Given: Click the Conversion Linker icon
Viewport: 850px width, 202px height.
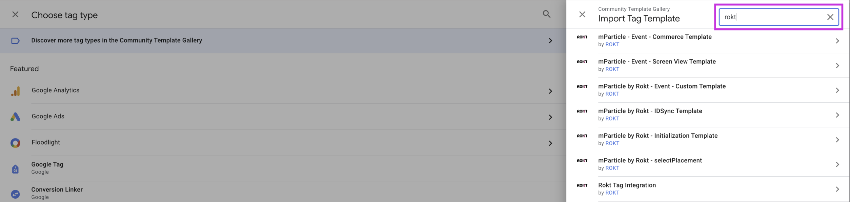Looking at the screenshot, I should tap(15, 194).
